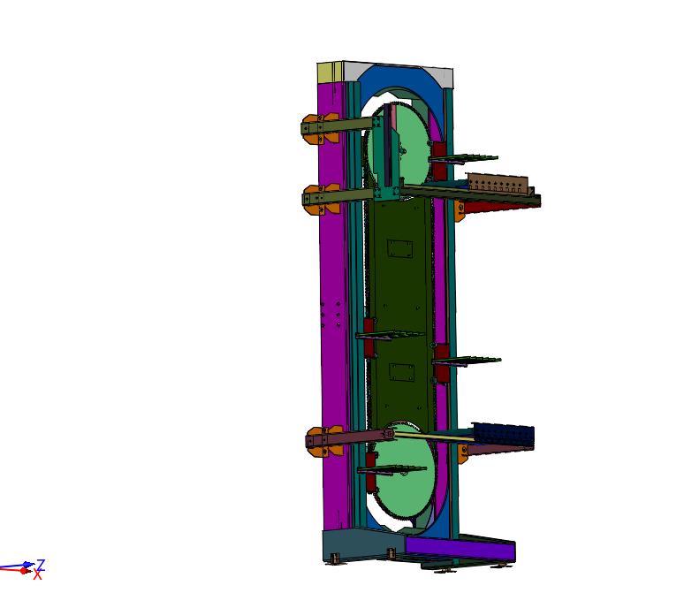Select the upper rectangular plate on green panel
Viewport: 684px width, 608px height.
pyautogui.click(x=400, y=248)
